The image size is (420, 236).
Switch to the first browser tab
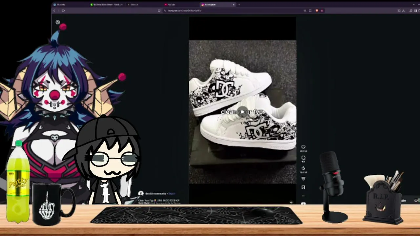point(70,5)
